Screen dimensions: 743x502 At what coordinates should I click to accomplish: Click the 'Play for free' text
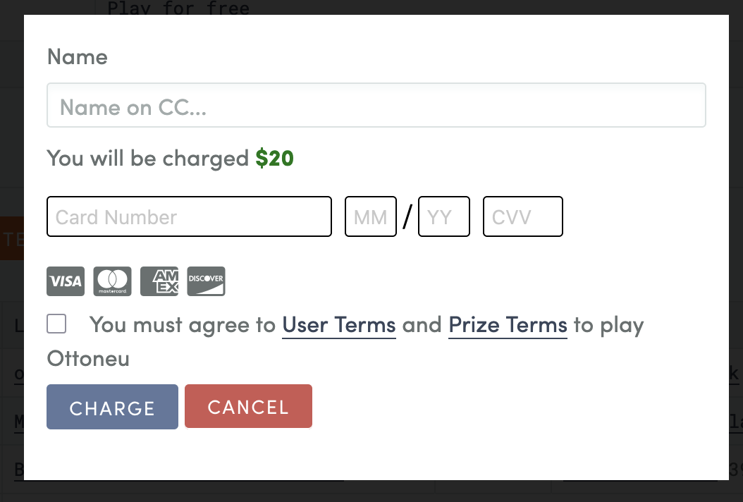[178, 8]
